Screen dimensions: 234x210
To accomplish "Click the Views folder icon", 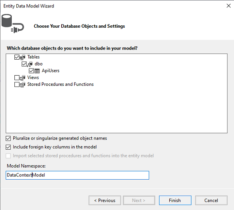I will pyautogui.click(x=23, y=78).
